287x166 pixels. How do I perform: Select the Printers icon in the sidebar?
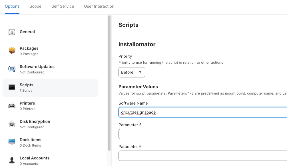tap(12, 106)
